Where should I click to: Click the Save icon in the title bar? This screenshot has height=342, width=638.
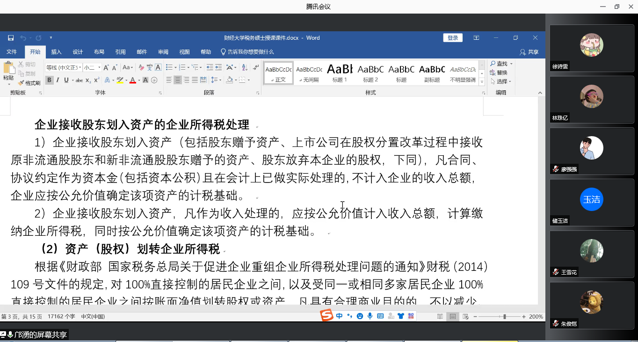point(11,38)
